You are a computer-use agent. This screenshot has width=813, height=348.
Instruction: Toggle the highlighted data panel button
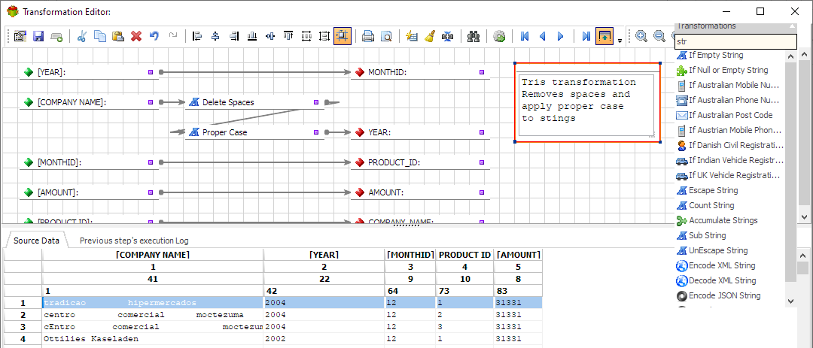604,36
